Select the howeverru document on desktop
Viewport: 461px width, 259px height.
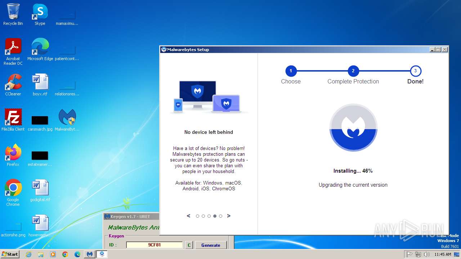point(40,226)
